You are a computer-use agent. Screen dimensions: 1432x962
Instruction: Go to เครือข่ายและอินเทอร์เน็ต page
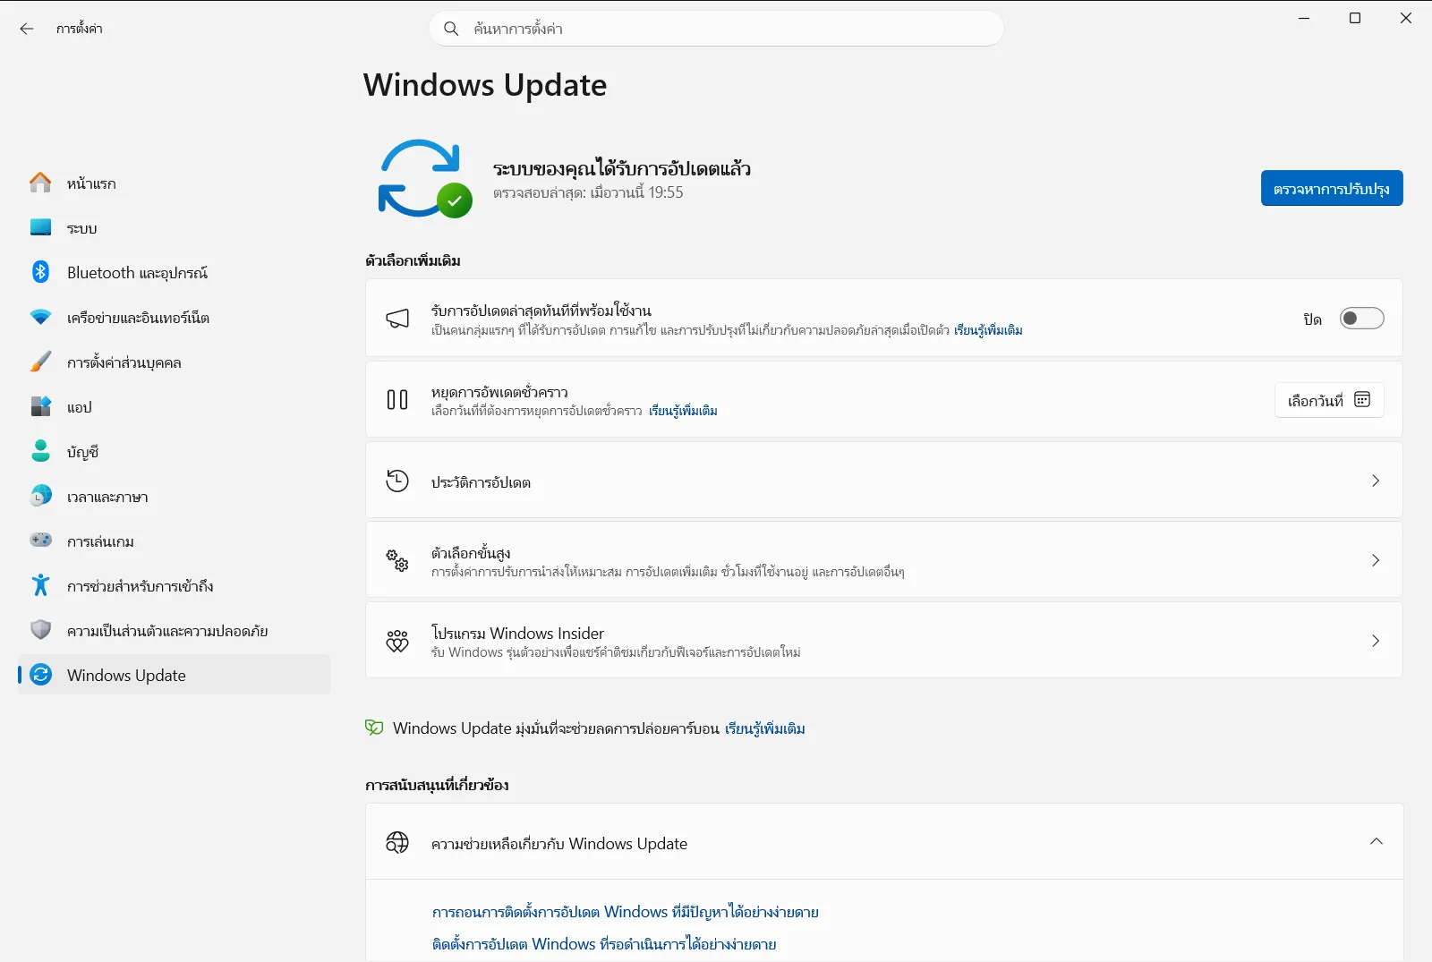(x=175, y=317)
